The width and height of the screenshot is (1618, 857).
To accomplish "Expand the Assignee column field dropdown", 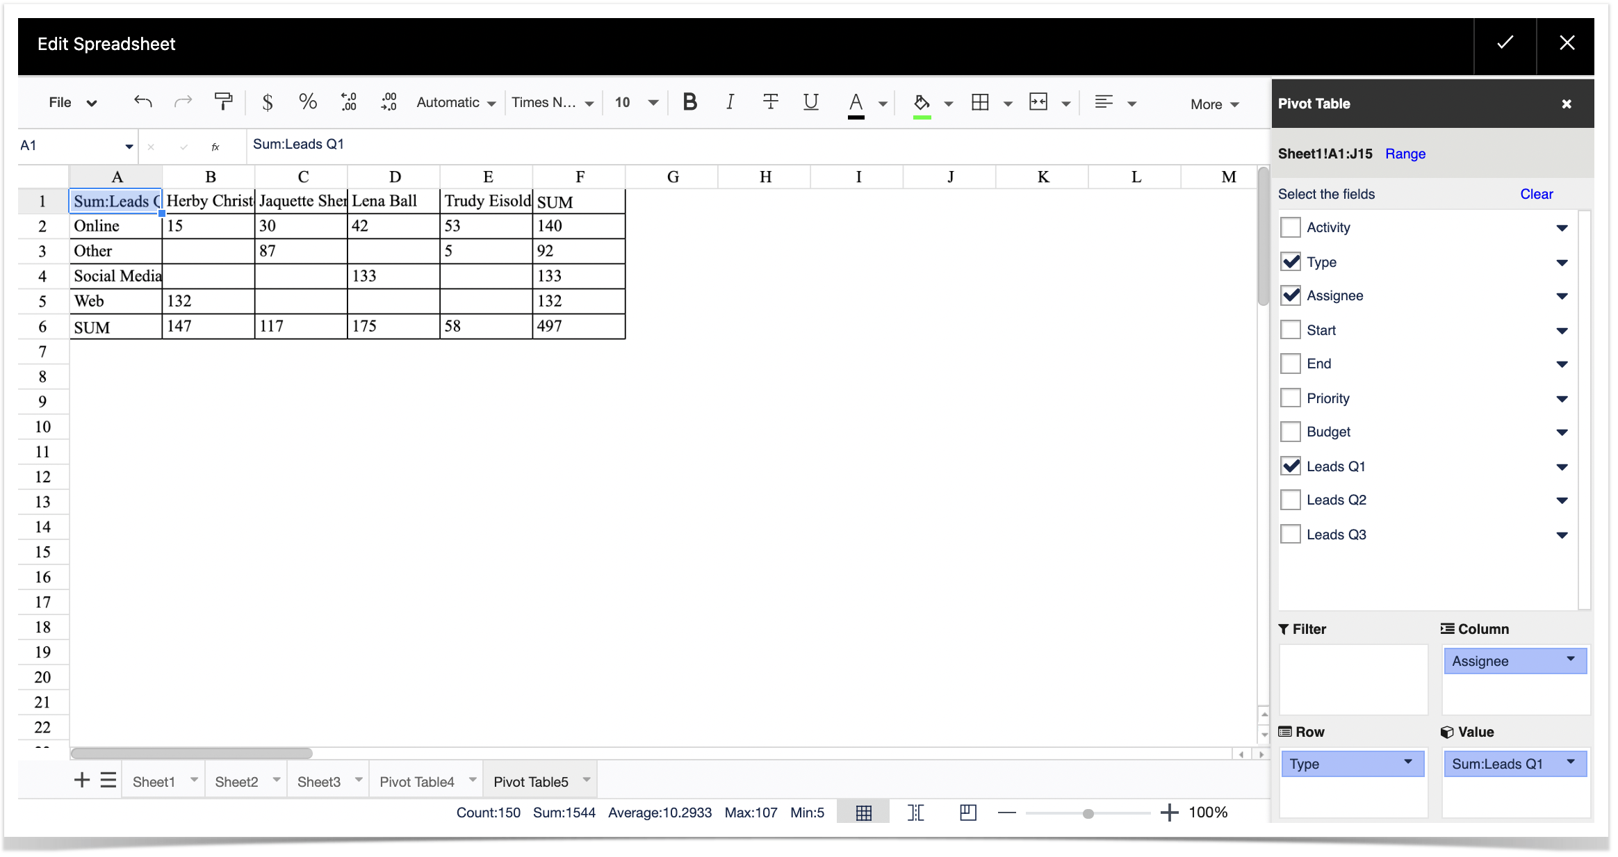I will tap(1570, 660).
